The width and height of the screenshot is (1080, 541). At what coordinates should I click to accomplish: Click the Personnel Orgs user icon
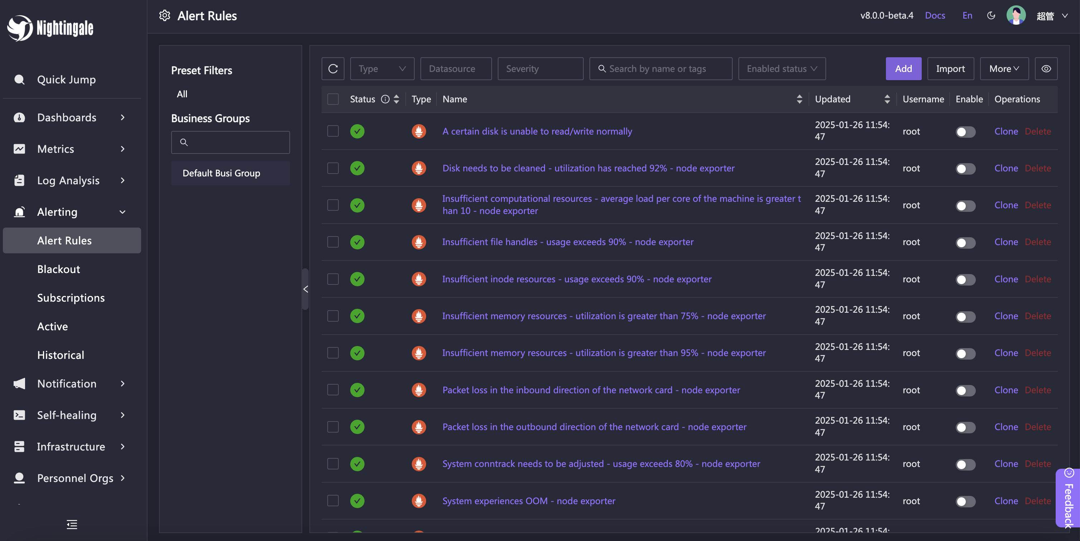coord(19,478)
